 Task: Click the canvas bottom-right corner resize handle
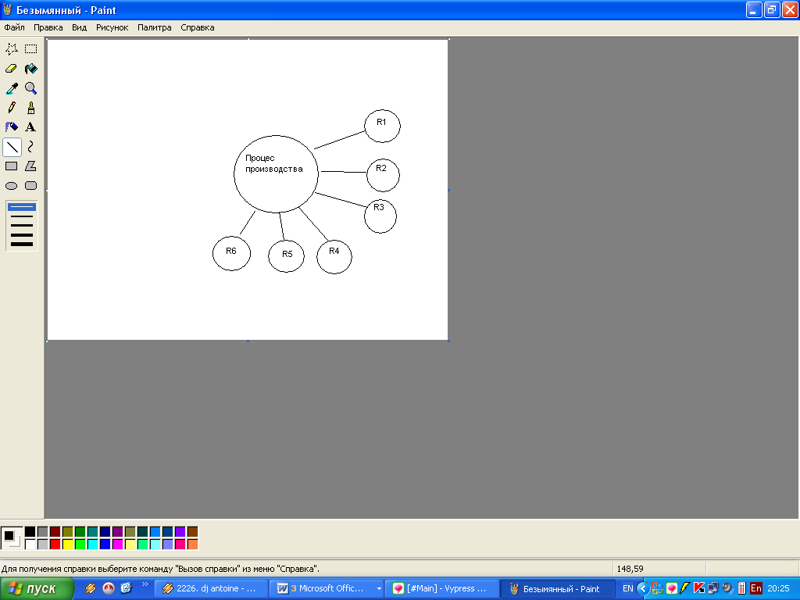448,341
